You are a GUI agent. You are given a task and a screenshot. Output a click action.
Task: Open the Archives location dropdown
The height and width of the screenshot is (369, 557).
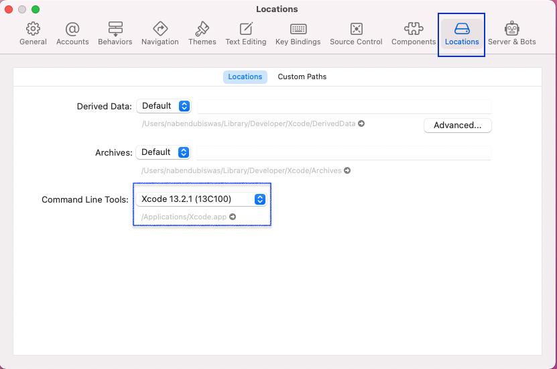(x=164, y=152)
